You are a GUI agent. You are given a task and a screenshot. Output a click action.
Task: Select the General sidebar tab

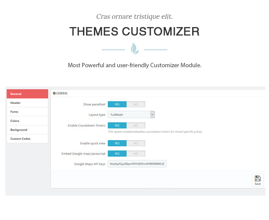[27, 94]
